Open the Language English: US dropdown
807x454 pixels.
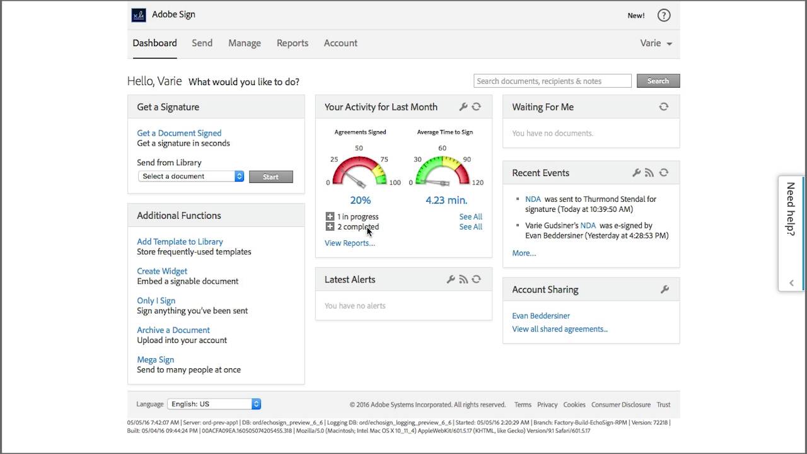(x=214, y=404)
